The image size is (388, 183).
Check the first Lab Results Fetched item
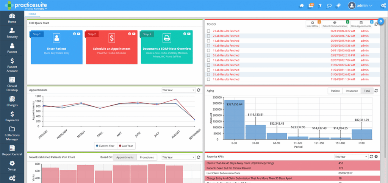[208, 31]
